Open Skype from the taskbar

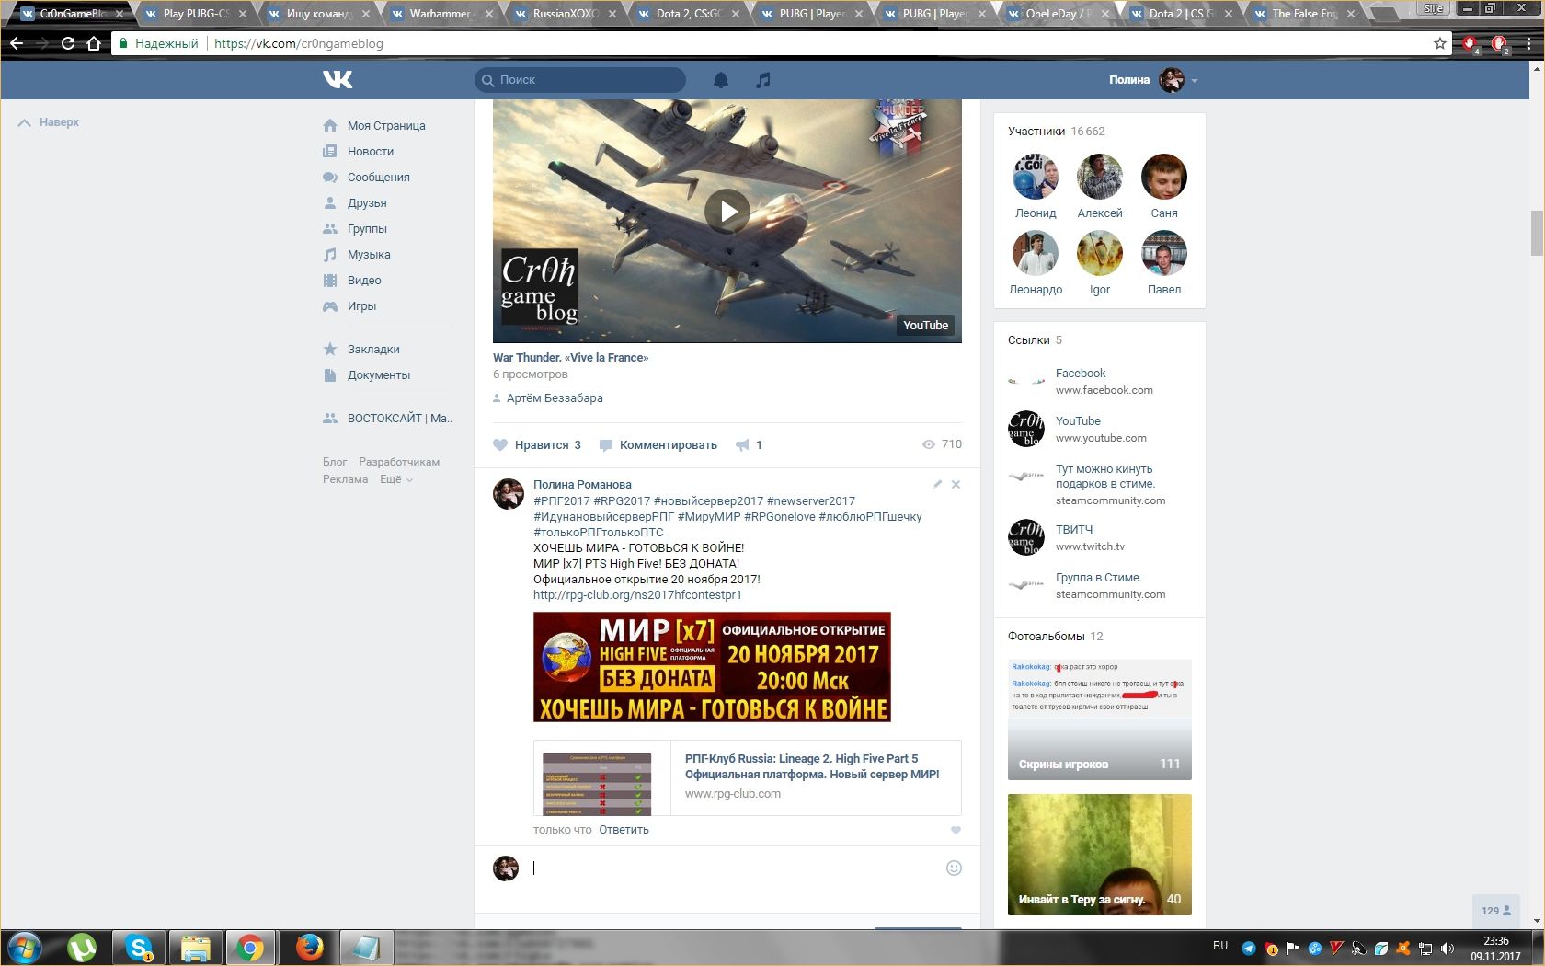coord(139,948)
